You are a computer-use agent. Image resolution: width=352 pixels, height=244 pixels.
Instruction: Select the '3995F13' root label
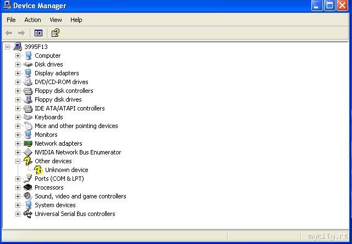tap(36, 47)
